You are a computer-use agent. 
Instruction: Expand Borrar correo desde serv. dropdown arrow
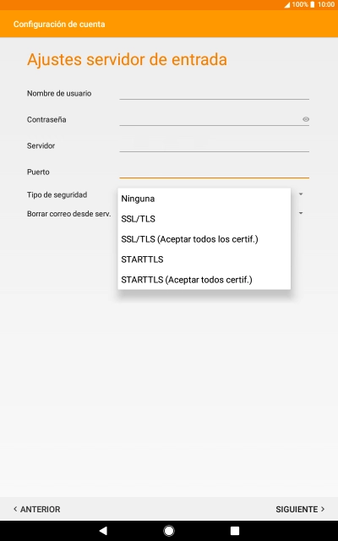(x=301, y=213)
